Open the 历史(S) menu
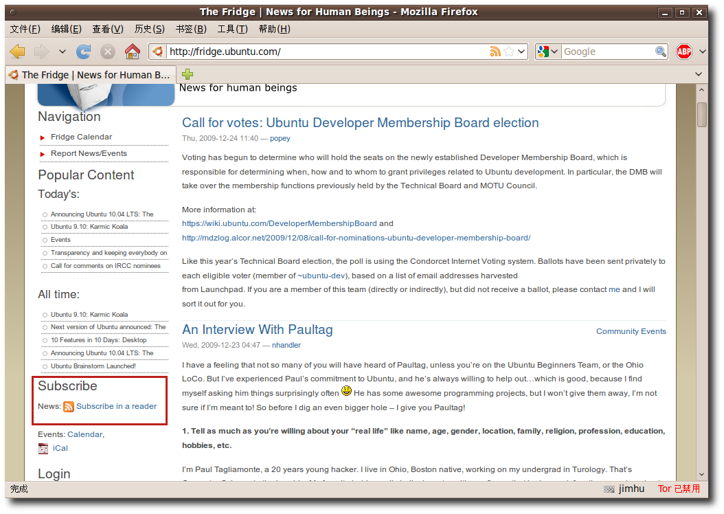The width and height of the screenshot is (724, 514). 149,29
